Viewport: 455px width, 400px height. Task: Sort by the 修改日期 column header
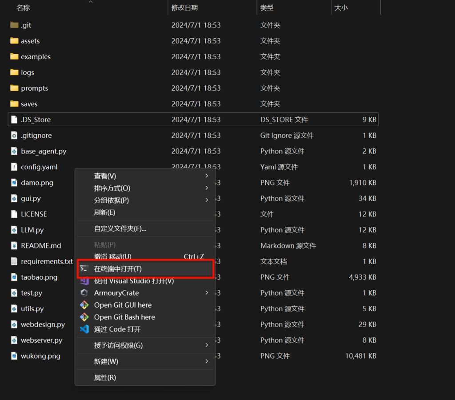pyautogui.click(x=184, y=8)
